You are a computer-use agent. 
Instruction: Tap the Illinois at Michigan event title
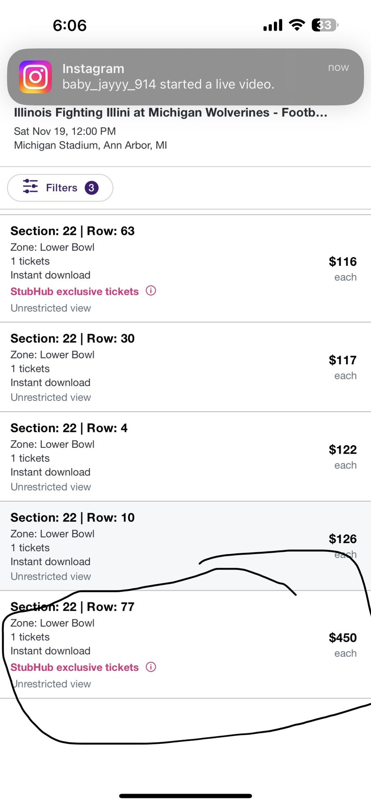tap(170, 112)
